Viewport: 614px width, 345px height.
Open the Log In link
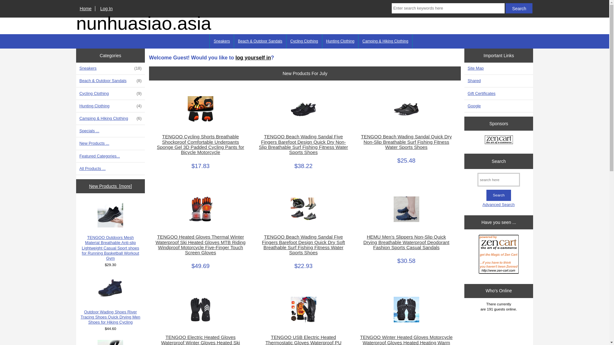click(106, 9)
